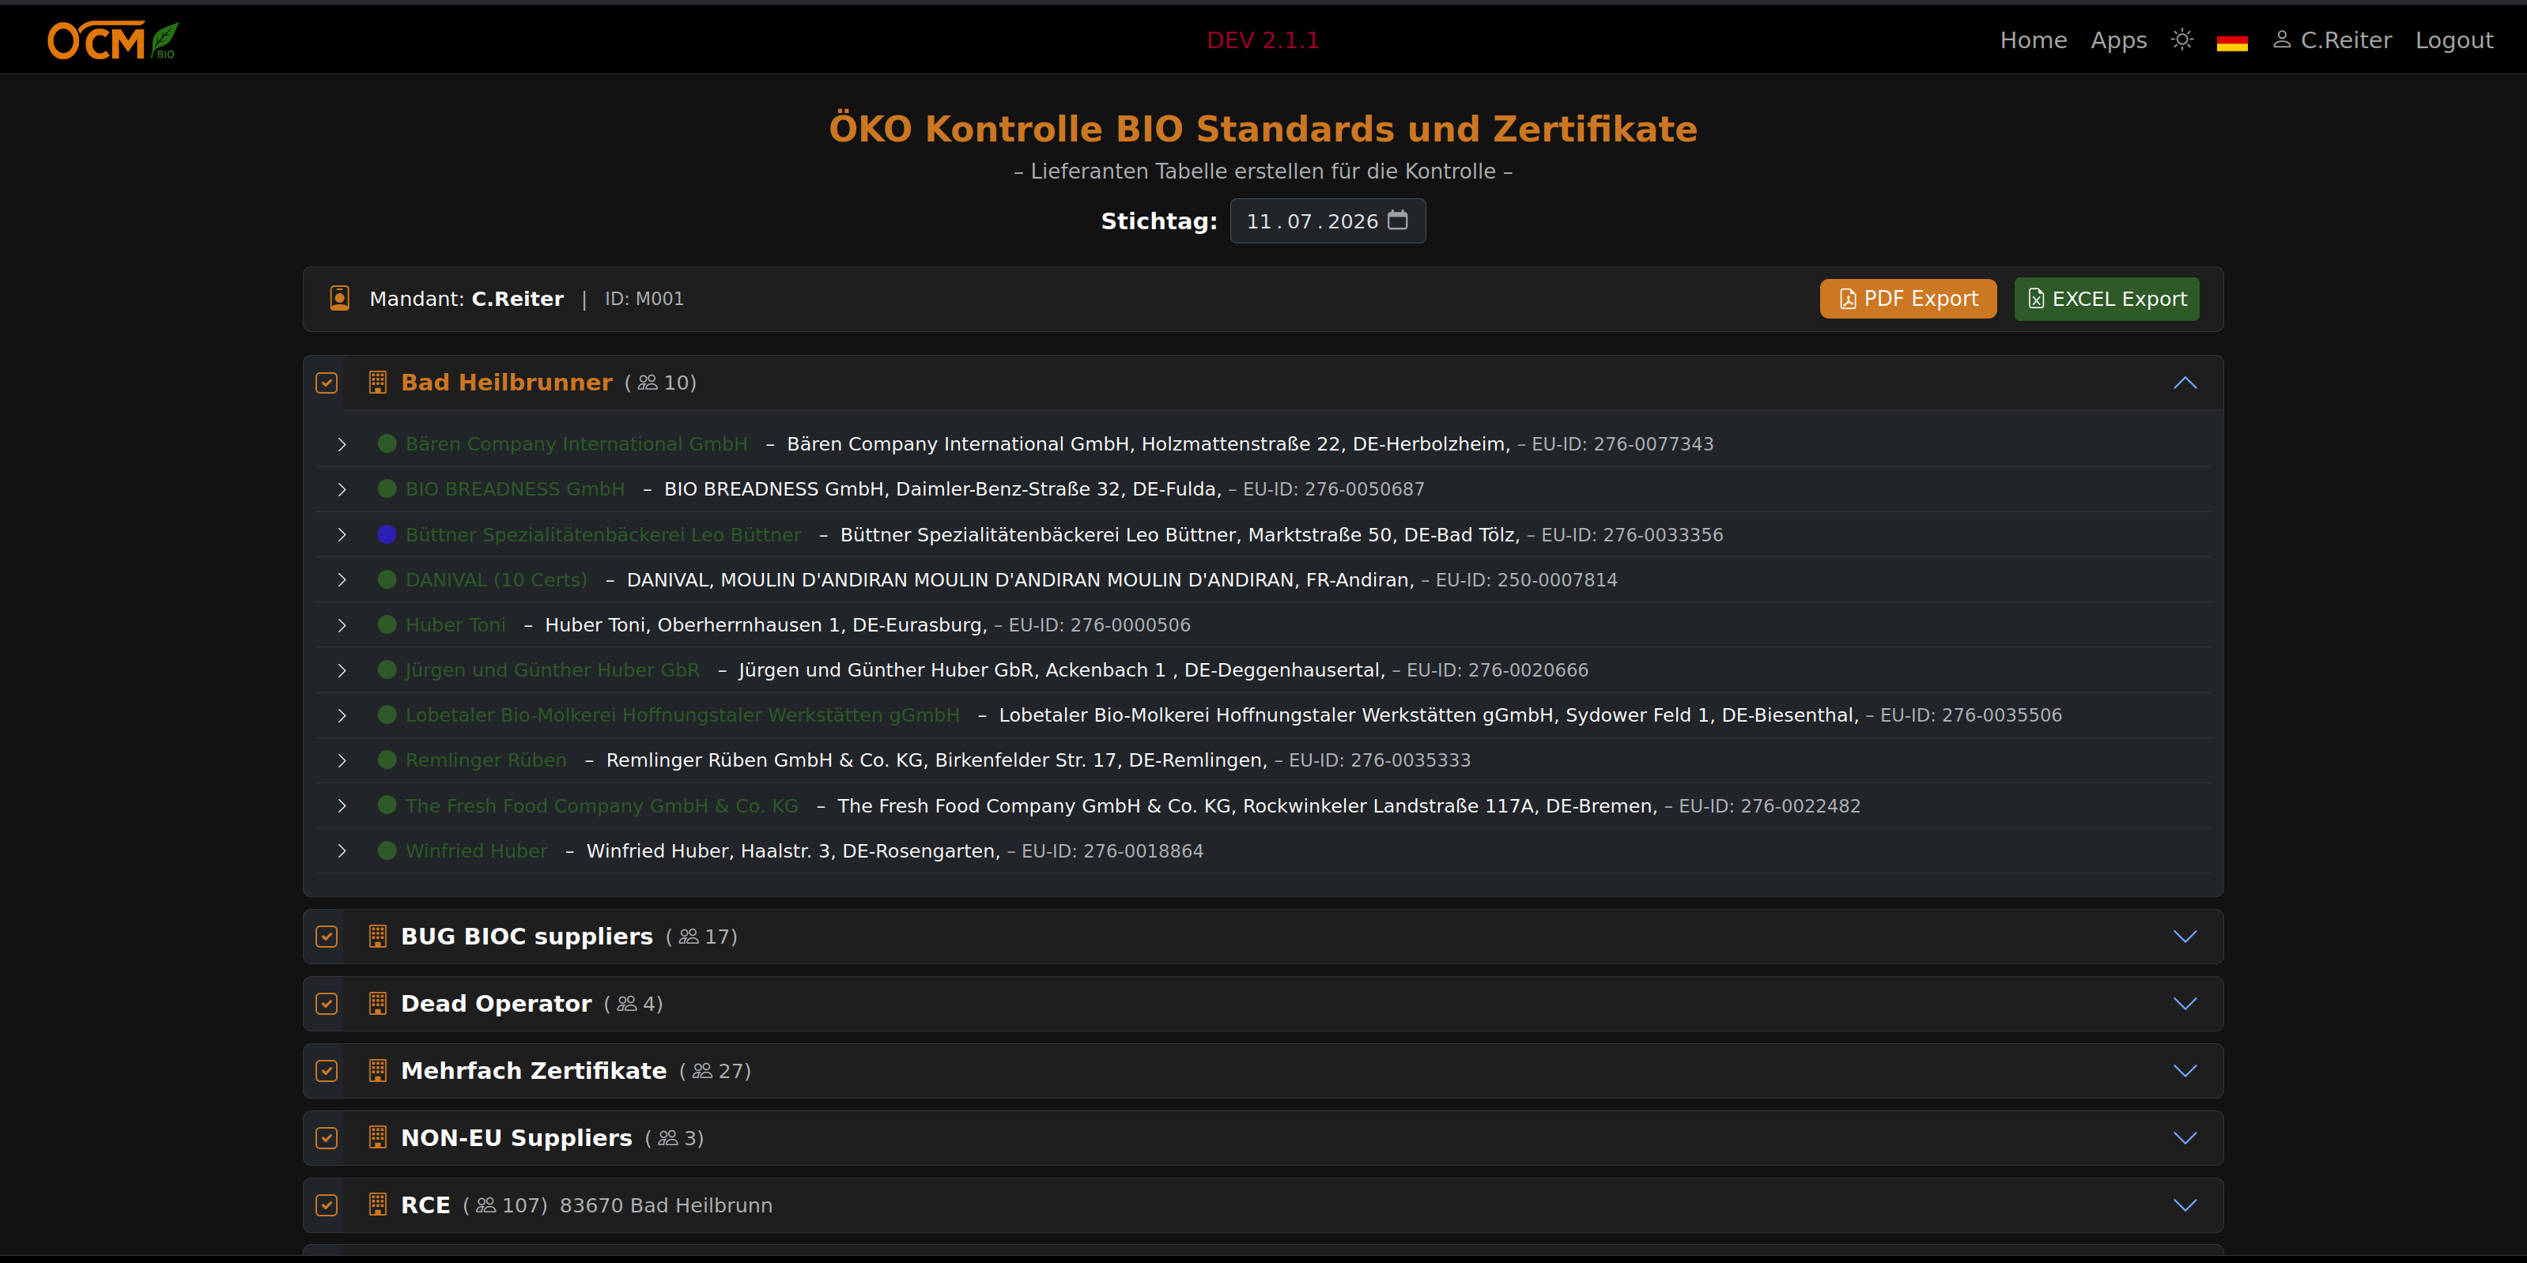This screenshot has height=1263, width=2527.
Task: Click Logout in the navbar
Action: (x=2453, y=40)
